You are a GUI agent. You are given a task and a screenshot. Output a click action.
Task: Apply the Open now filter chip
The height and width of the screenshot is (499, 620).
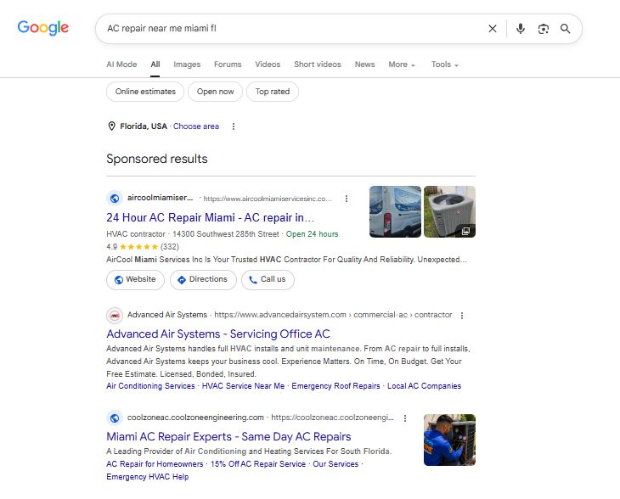tap(215, 92)
